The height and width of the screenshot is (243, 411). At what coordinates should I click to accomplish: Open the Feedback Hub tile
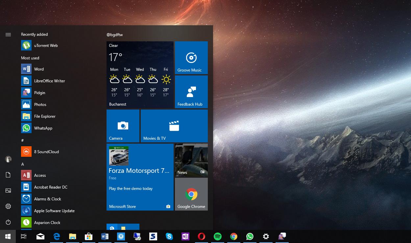pyautogui.click(x=191, y=92)
